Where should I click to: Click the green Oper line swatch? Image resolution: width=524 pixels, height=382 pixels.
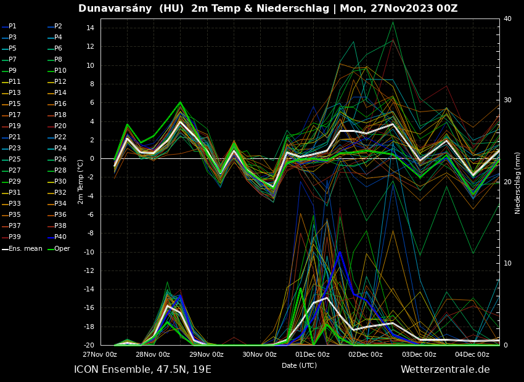coord(50,250)
